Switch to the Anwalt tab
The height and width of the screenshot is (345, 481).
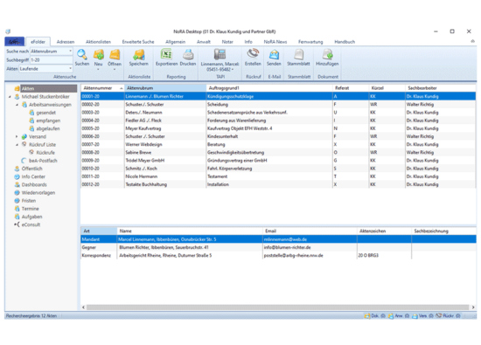point(204,42)
